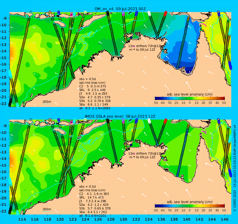Click longitude label 114 on bottom axis
The image size is (238, 224).
(x=22, y=219)
